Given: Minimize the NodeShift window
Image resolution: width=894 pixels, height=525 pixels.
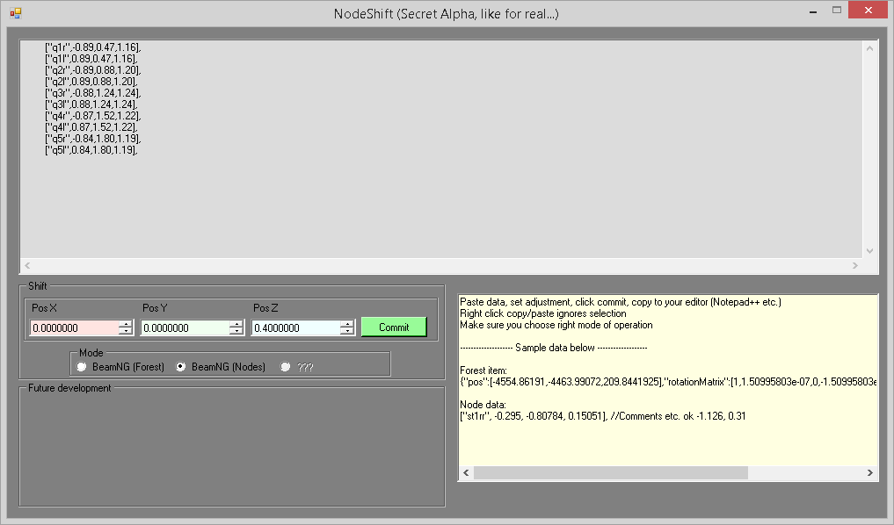Looking at the screenshot, I should pos(813,11).
